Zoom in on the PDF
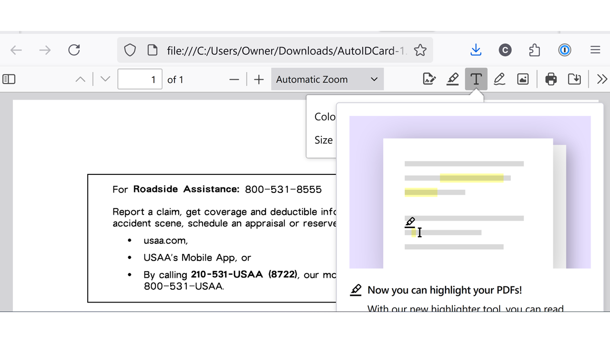Screen dimensions: 610x343 pyautogui.click(x=259, y=80)
